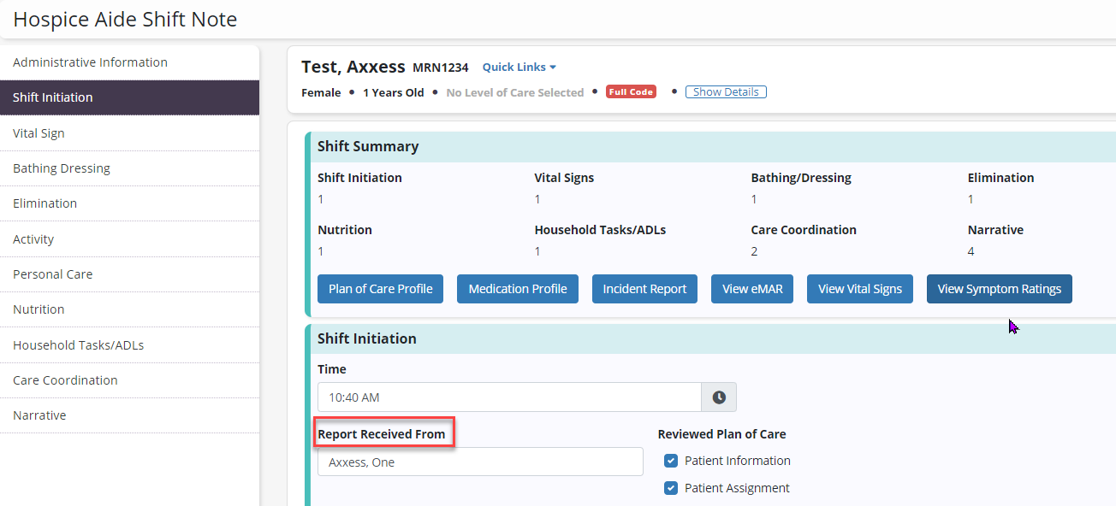This screenshot has height=506, width=1116.
Task: Click the View Vital Signs button
Action: click(860, 289)
